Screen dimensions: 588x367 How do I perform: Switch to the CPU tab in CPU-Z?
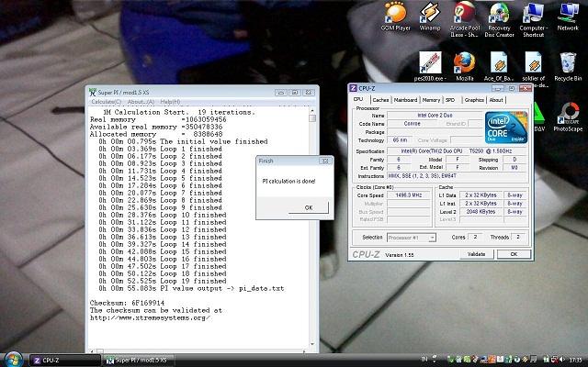click(x=359, y=99)
